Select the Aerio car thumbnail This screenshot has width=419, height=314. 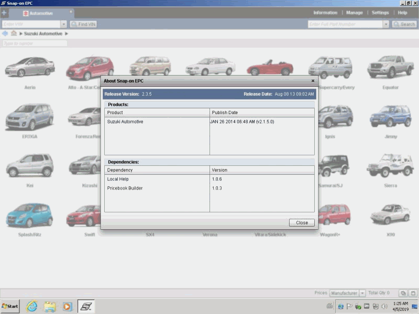click(30, 67)
